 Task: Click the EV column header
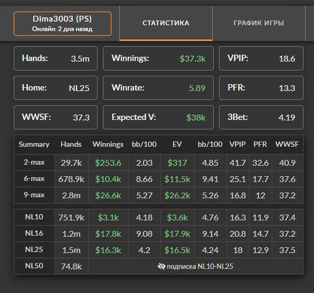(177, 144)
